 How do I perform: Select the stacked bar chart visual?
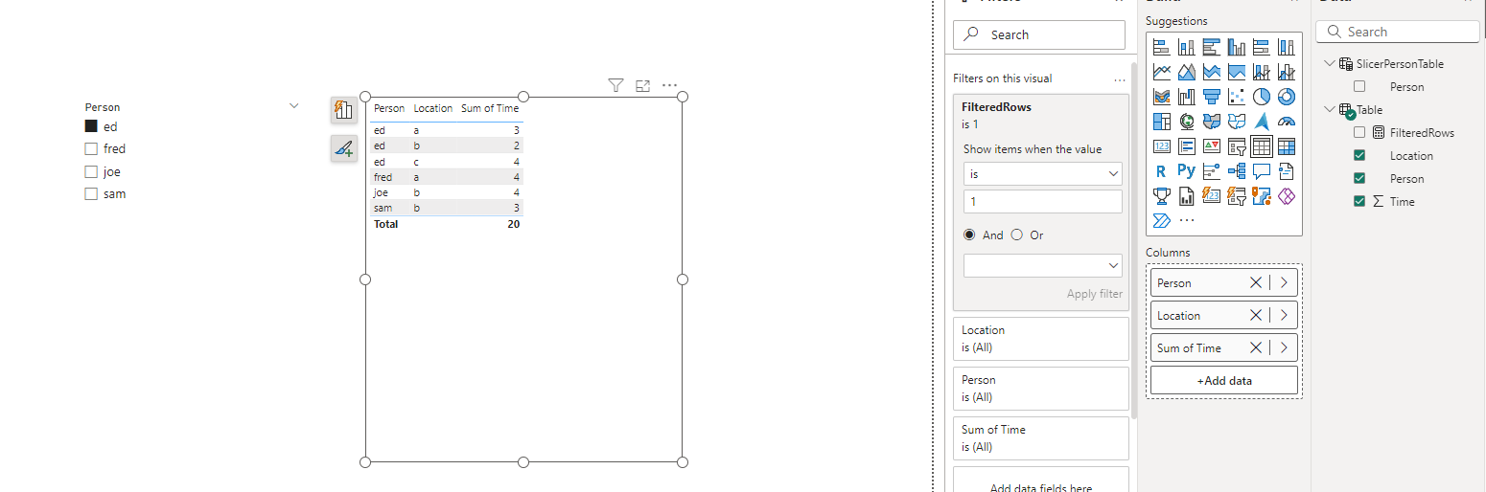pos(1162,46)
